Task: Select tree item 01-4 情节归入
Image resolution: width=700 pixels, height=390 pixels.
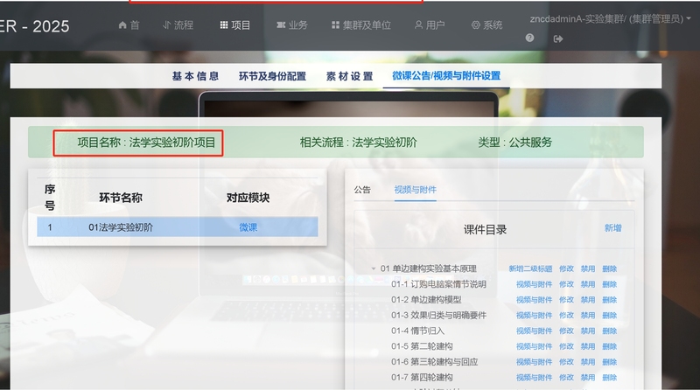Action: 418,331
